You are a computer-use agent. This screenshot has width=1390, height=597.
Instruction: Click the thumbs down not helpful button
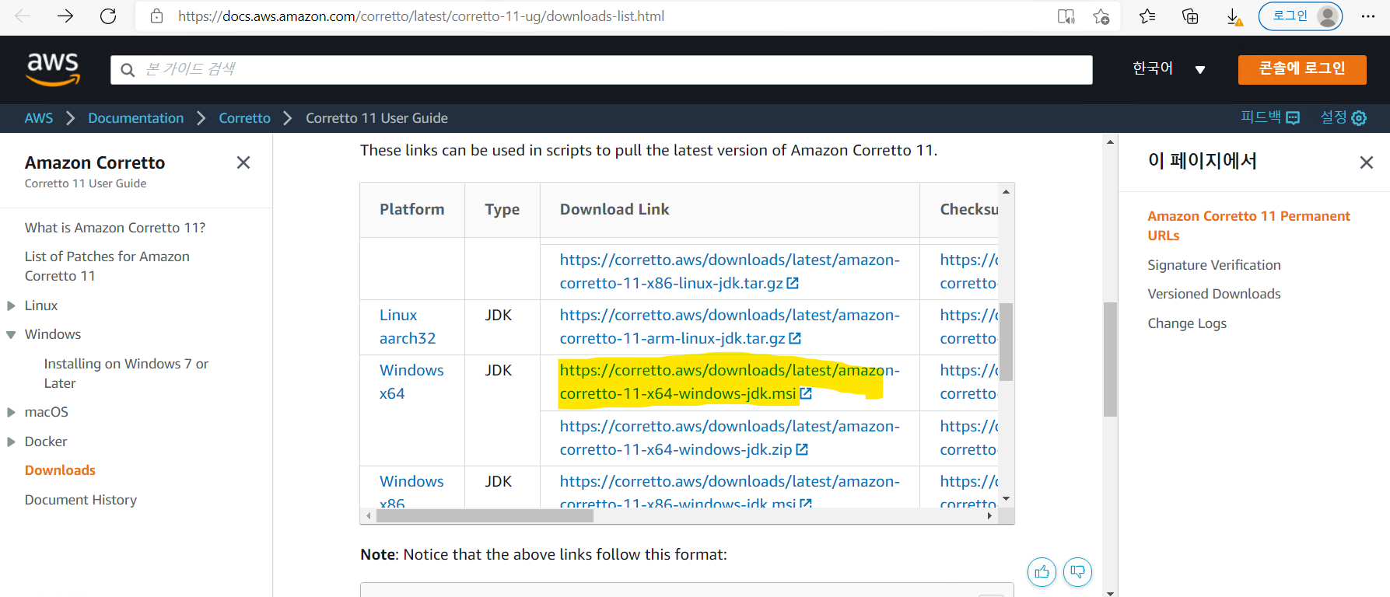1077,572
